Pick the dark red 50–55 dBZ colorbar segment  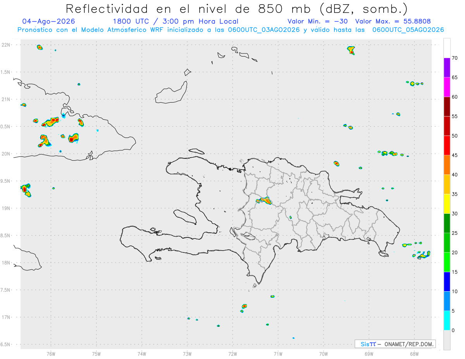tap(447, 126)
